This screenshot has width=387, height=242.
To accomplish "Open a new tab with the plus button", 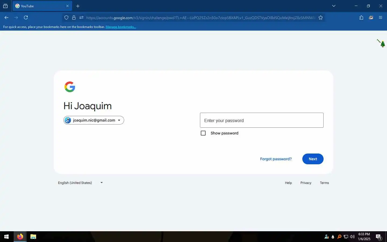I will [x=78, y=6].
